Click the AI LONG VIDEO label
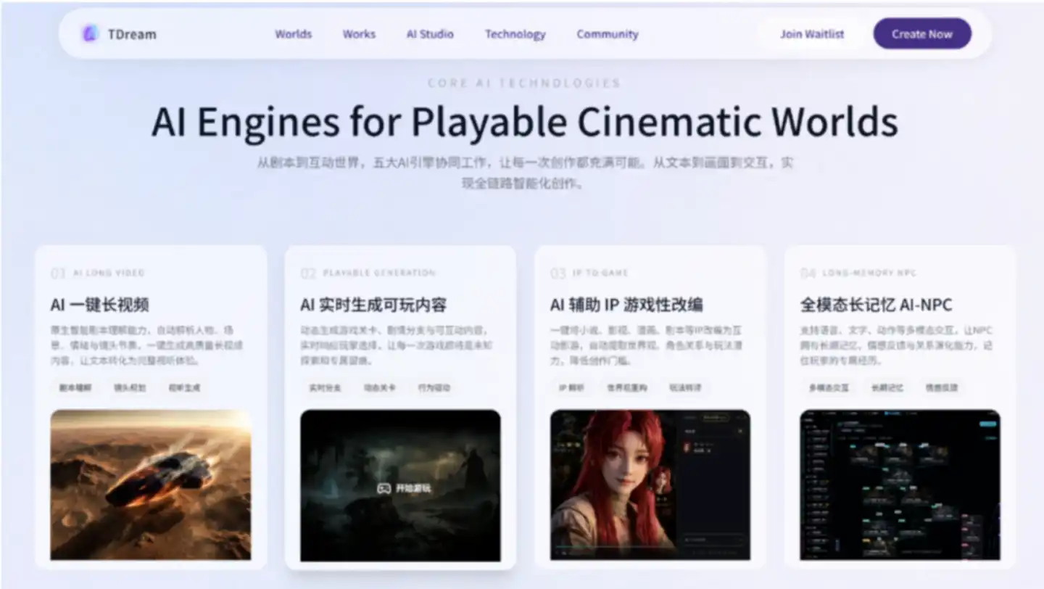This screenshot has width=1044, height=589. [109, 273]
